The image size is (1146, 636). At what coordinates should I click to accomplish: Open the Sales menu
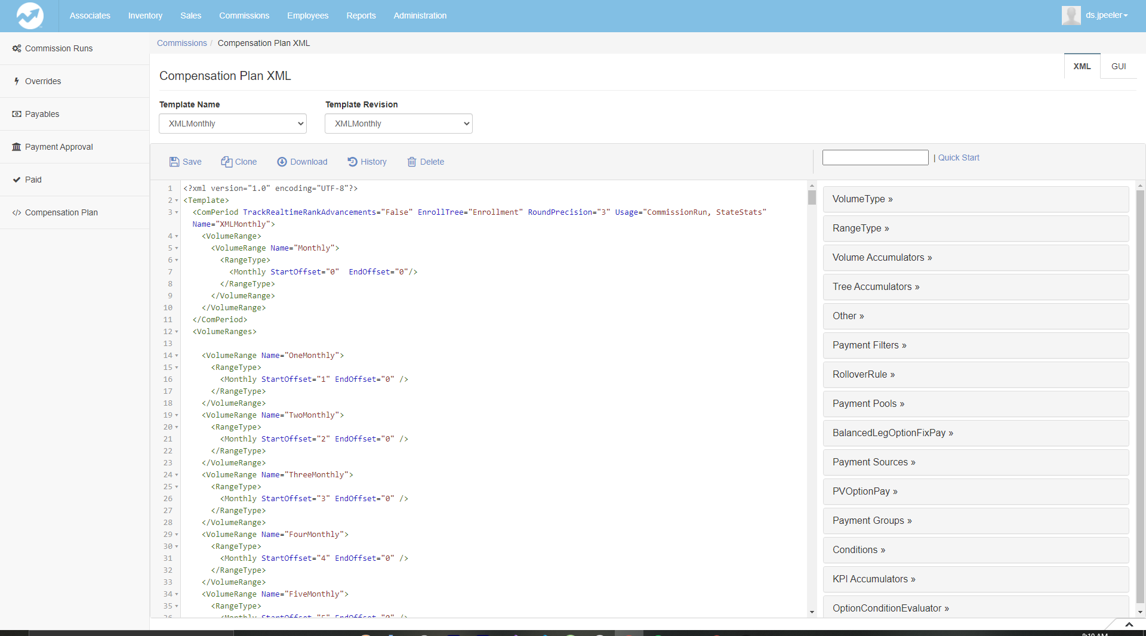coord(191,16)
